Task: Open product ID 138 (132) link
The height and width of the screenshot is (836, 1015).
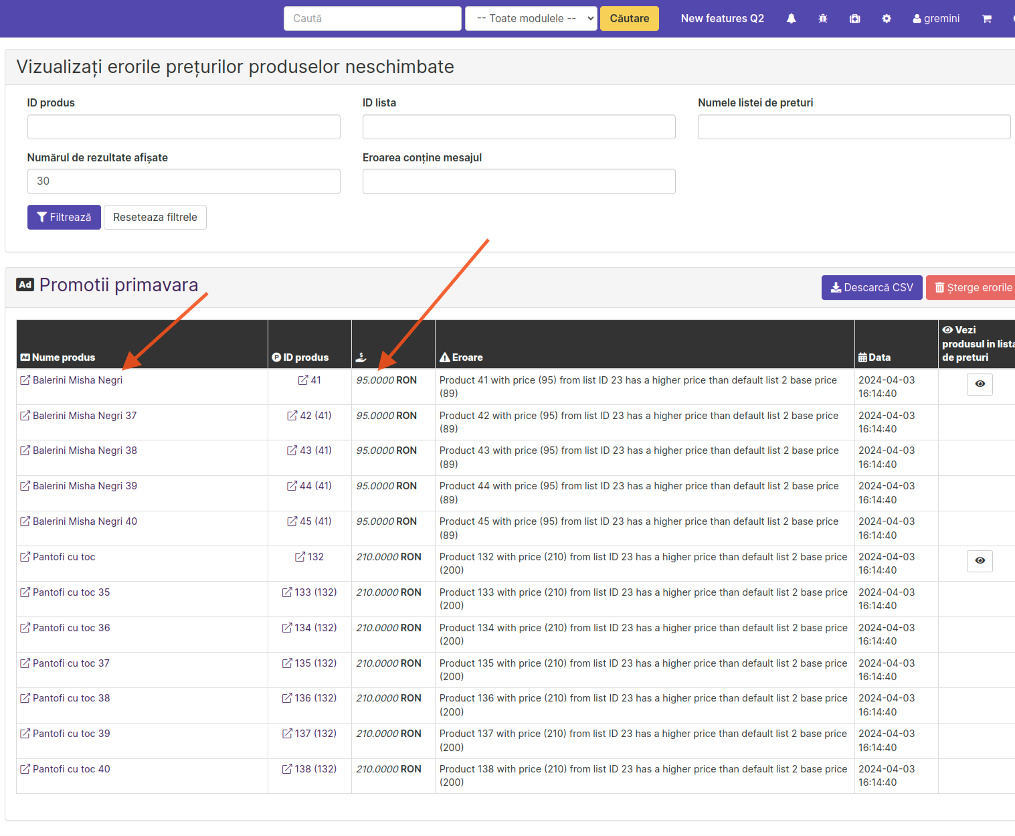Action: (x=310, y=769)
